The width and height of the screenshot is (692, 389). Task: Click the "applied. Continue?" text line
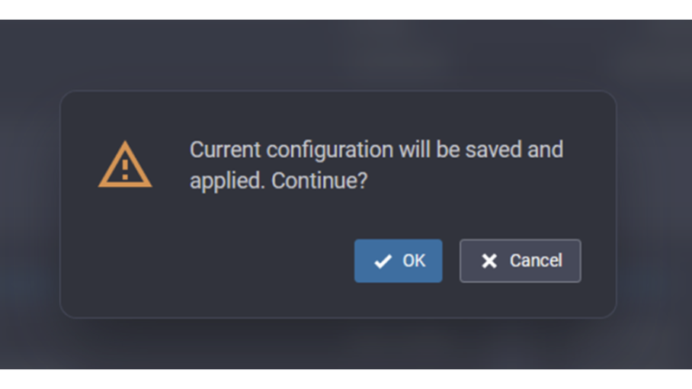278,181
